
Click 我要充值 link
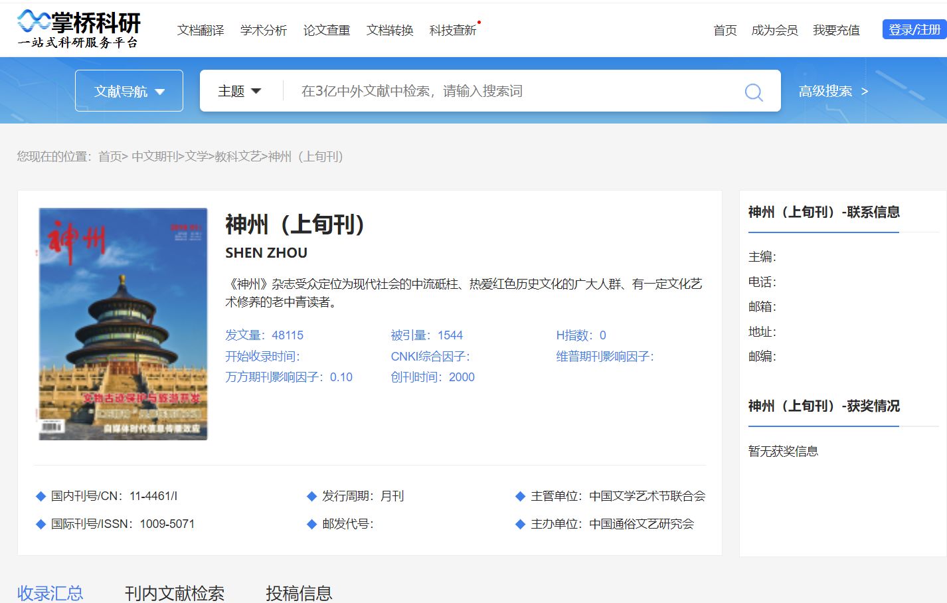(836, 30)
